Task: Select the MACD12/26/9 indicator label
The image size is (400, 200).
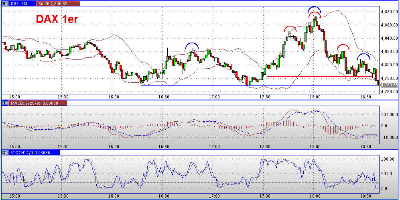Action: pyautogui.click(x=38, y=103)
